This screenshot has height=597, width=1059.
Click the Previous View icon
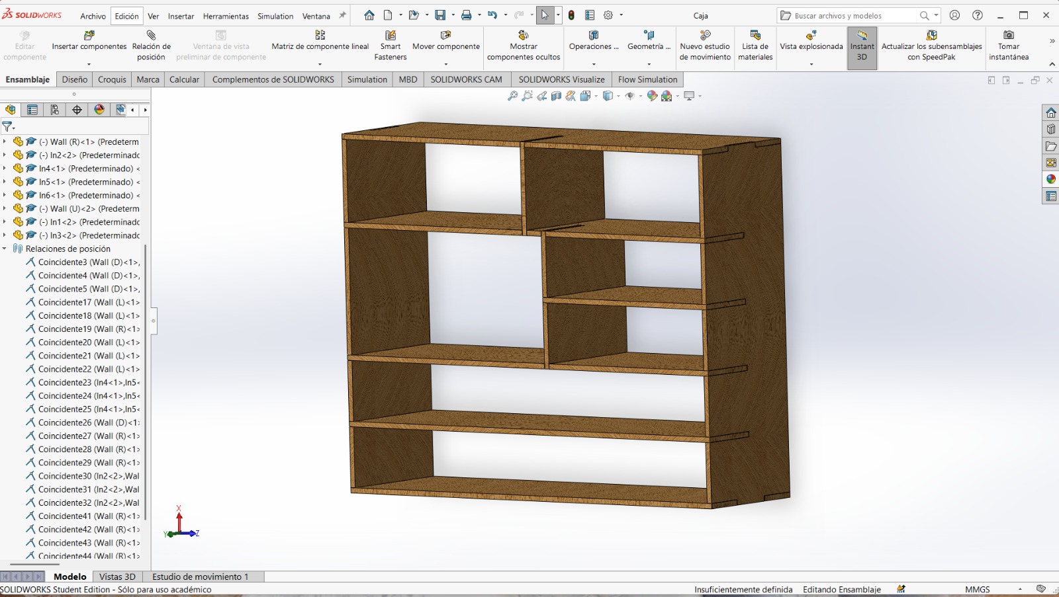[x=541, y=97]
